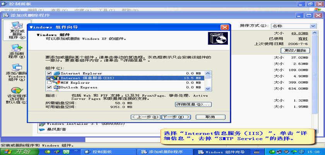Click the 189.00MB size value
325x155 pixels.
[298, 70]
